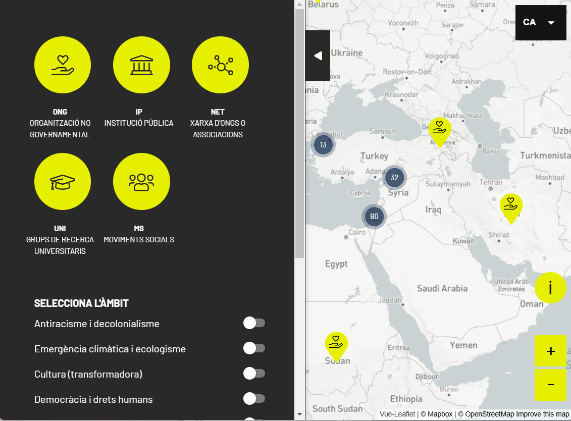Open the Improve this map link
571x421 pixels.
click(542, 414)
